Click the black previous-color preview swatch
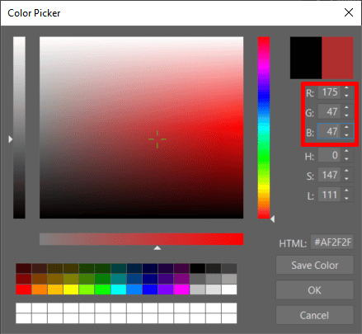The width and height of the screenshot is (362, 334). pos(306,58)
